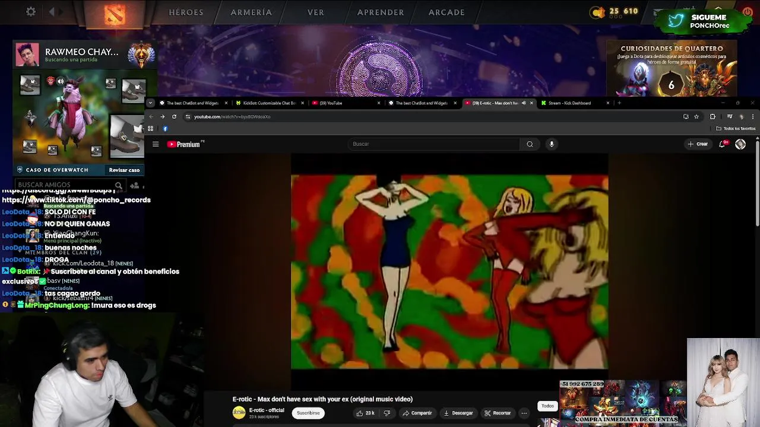
Task: Mute audio on the E-rotic tab
Action: tap(523, 103)
